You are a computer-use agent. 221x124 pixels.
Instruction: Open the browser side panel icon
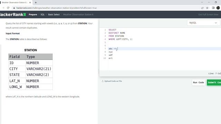pyautogui.click(x=213, y=8)
